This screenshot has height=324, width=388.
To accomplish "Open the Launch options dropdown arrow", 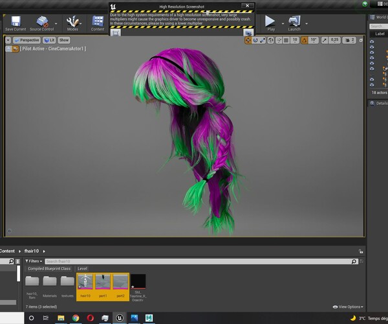I will tap(307, 23).
